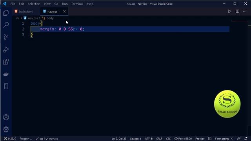Click the nav.css check status entry
The image size is (251, 141).
(51, 139)
